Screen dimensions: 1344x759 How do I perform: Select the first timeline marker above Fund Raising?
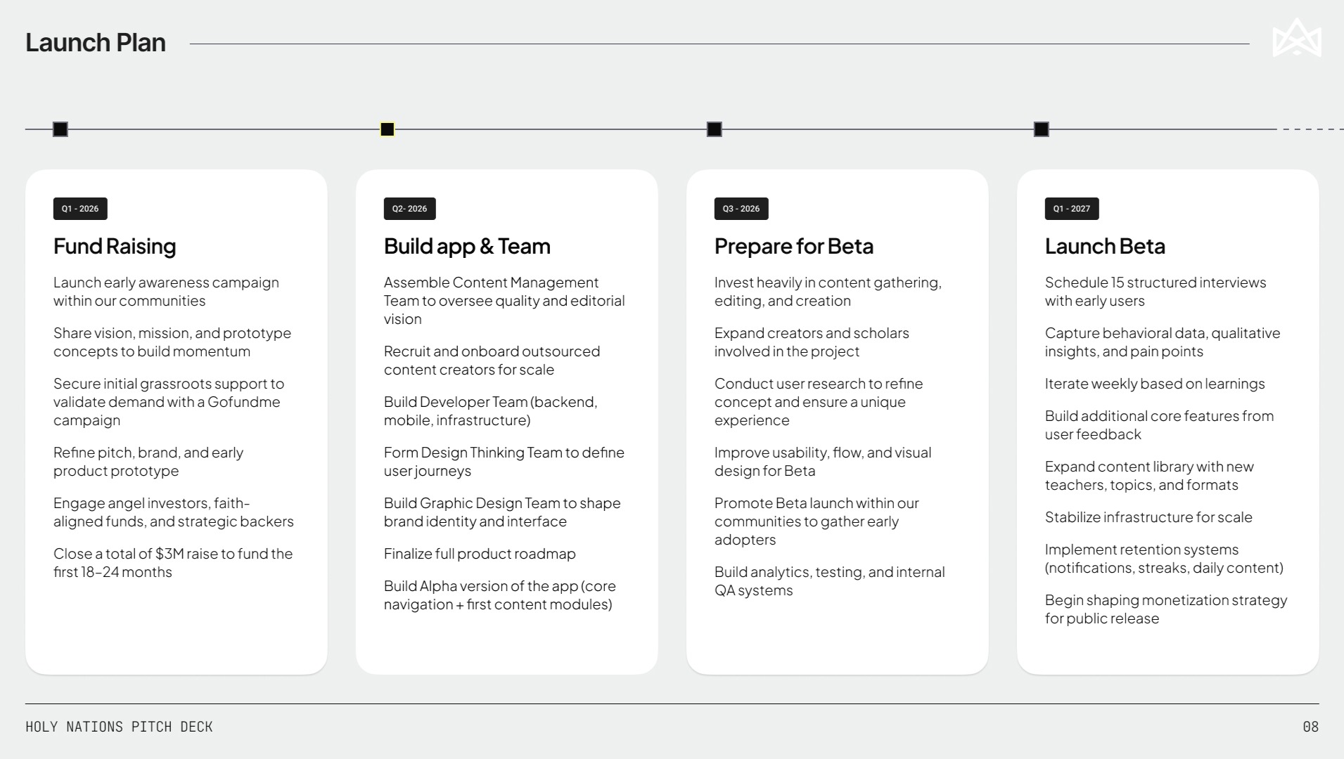(x=60, y=129)
